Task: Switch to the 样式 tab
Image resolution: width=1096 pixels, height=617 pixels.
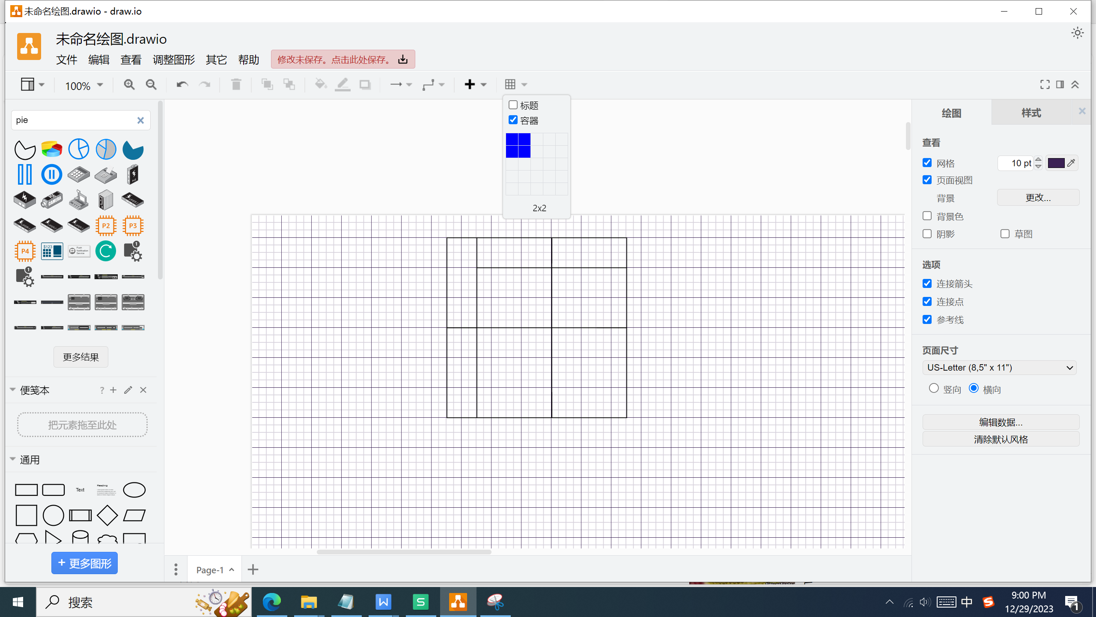Action: [x=1031, y=113]
